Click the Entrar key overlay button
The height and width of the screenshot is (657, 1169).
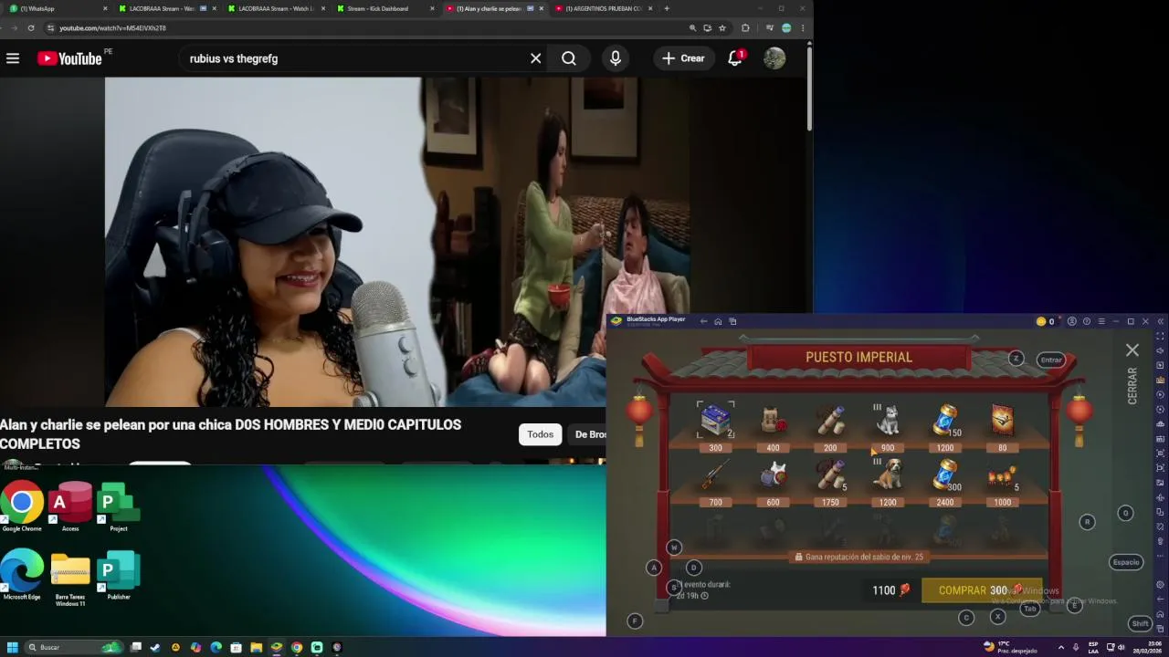point(1051,360)
